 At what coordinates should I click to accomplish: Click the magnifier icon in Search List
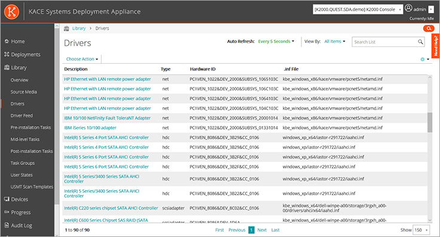point(420,42)
